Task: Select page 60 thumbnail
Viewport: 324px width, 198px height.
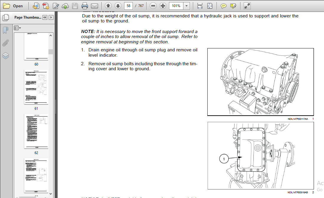Action: point(36,46)
